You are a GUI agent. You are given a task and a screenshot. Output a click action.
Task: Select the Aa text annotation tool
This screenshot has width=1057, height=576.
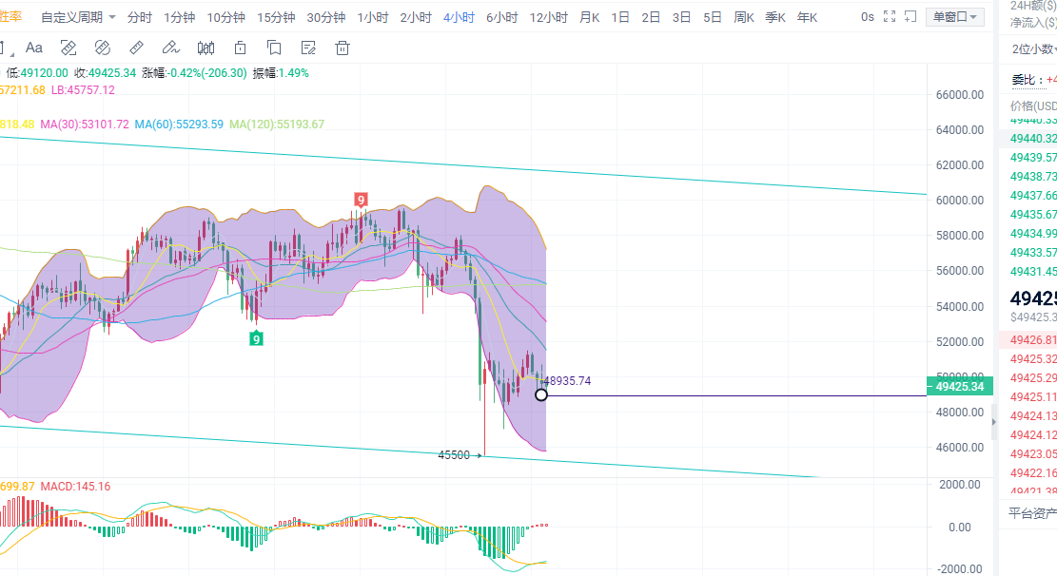point(33,48)
